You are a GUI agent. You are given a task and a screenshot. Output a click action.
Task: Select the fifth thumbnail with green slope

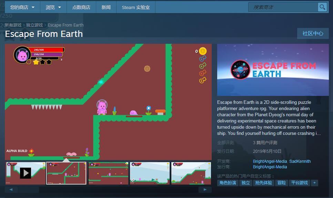(x=191, y=173)
